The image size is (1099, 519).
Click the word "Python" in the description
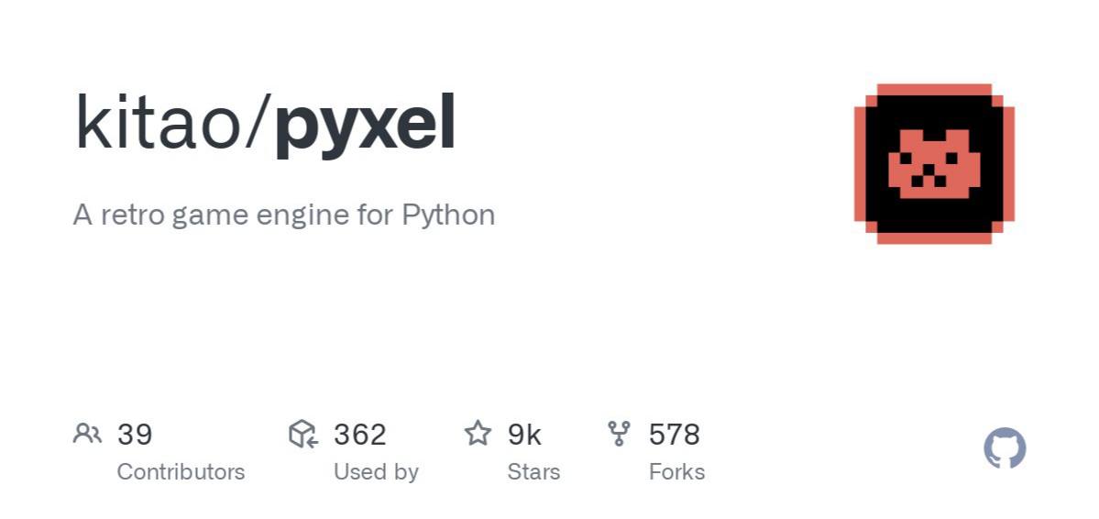(x=449, y=215)
